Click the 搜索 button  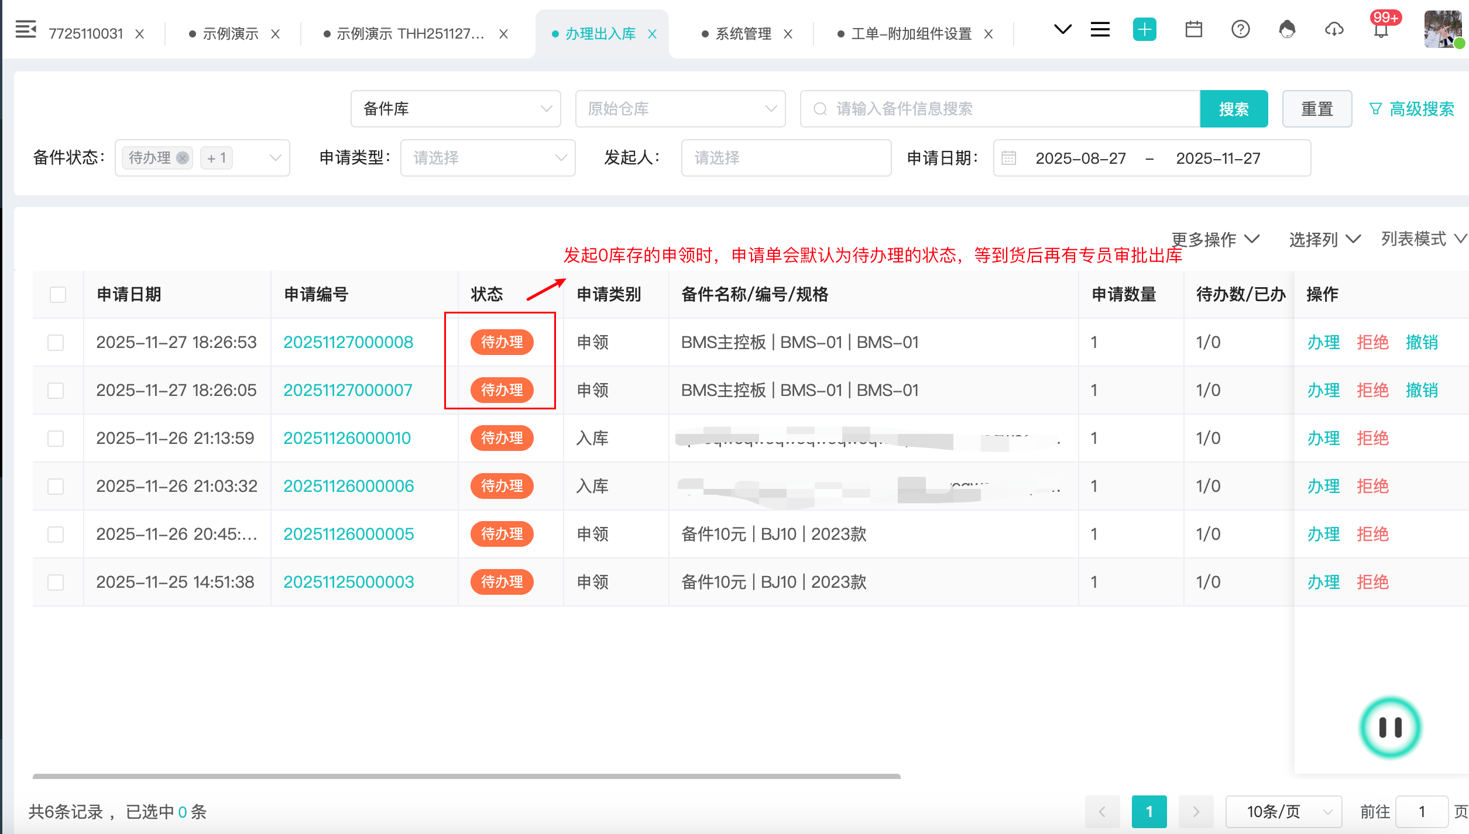tap(1234, 109)
